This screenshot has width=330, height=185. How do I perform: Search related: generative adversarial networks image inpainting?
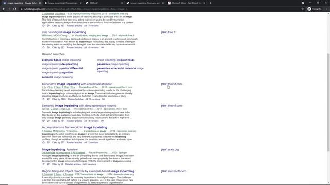coord(120,70)
